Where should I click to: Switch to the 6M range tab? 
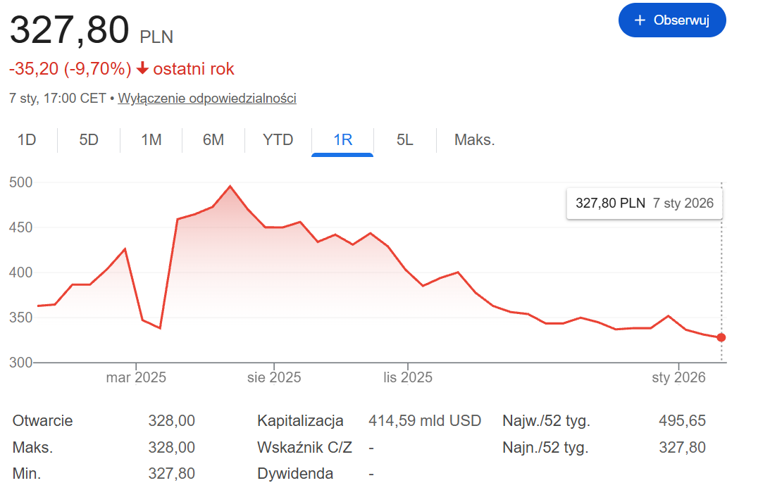coord(213,139)
